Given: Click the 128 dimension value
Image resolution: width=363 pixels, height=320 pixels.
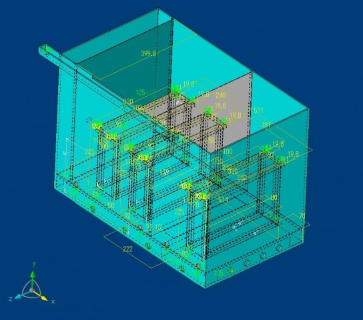Looking at the screenshot, I should [x=165, y=172].
